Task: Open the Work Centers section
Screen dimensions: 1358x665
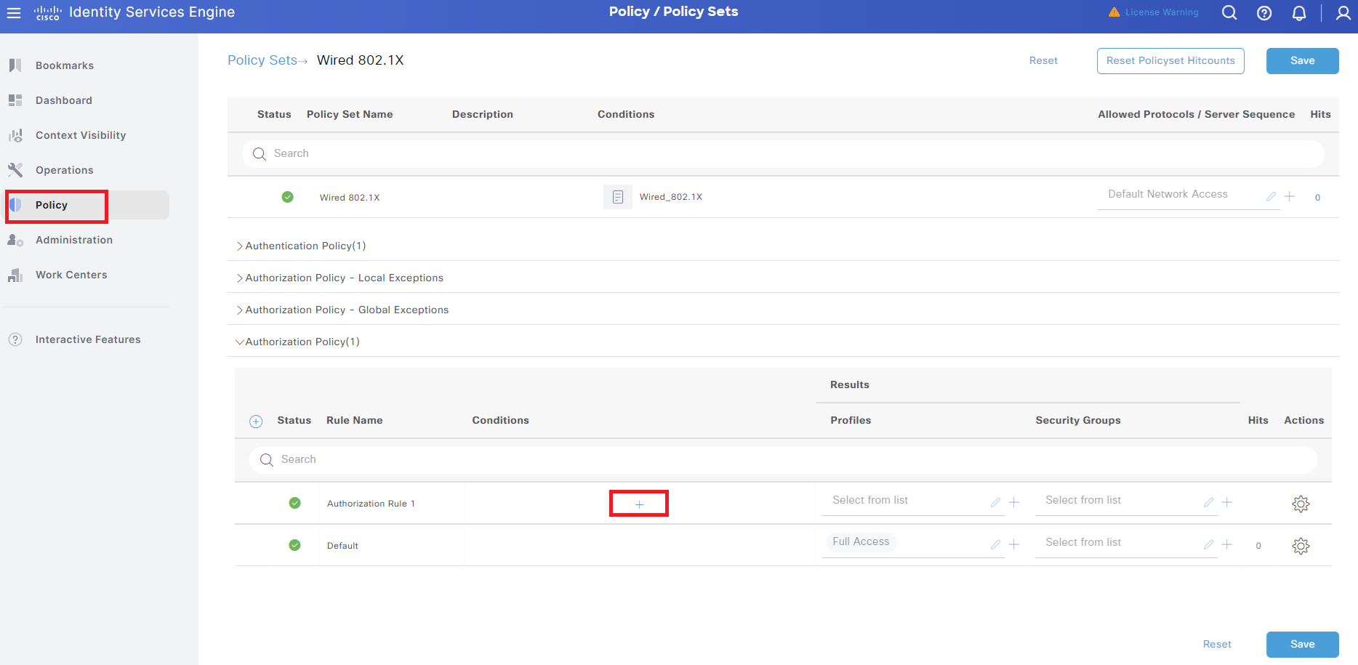Action: 71,274
